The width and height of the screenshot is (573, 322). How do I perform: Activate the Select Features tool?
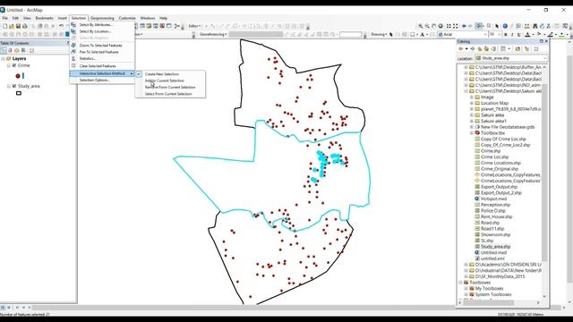(479, 26)
